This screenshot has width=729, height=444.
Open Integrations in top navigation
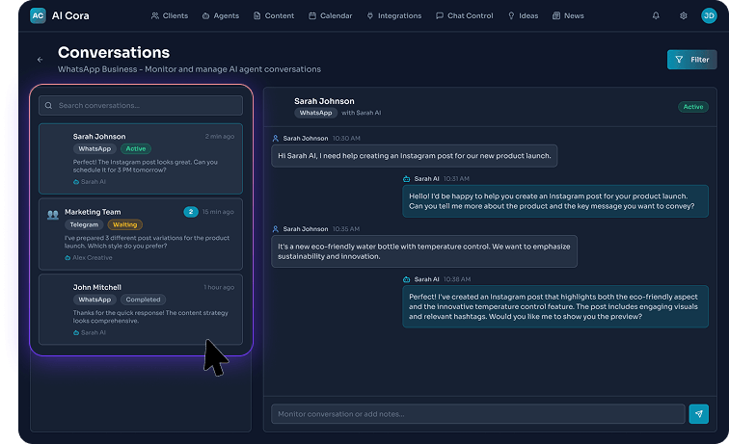coord(394,15)
